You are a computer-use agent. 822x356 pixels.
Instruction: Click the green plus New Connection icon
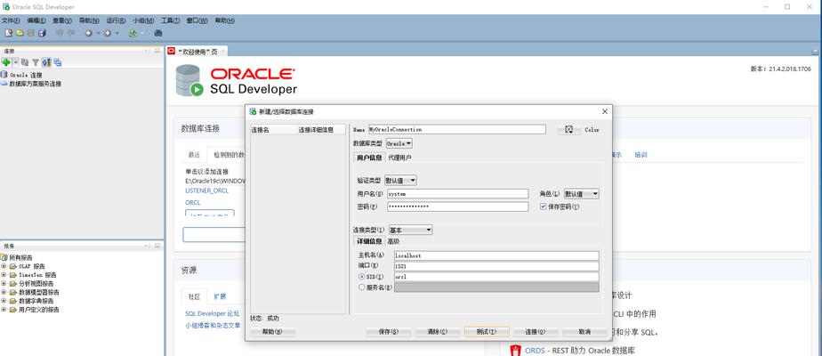[x=6, y=62]
